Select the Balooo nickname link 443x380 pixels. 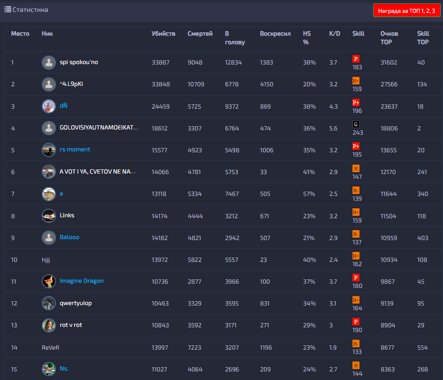70,237
